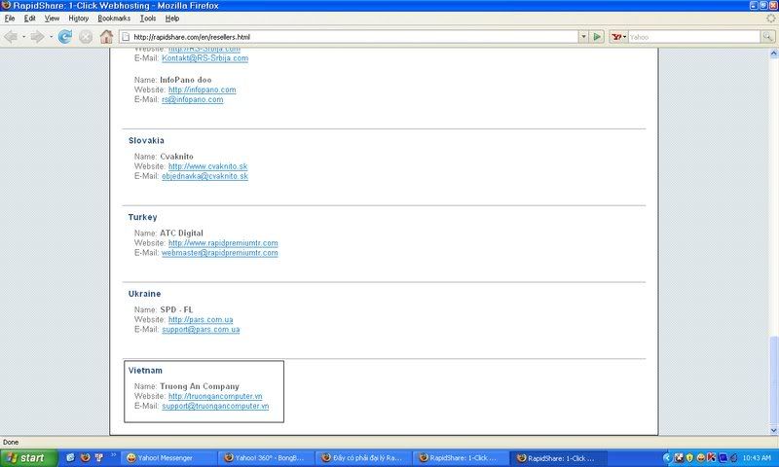Open the http://pars.com.ua link
The width and height of the screenshot is (779, 467).
(x=201, y=320)
